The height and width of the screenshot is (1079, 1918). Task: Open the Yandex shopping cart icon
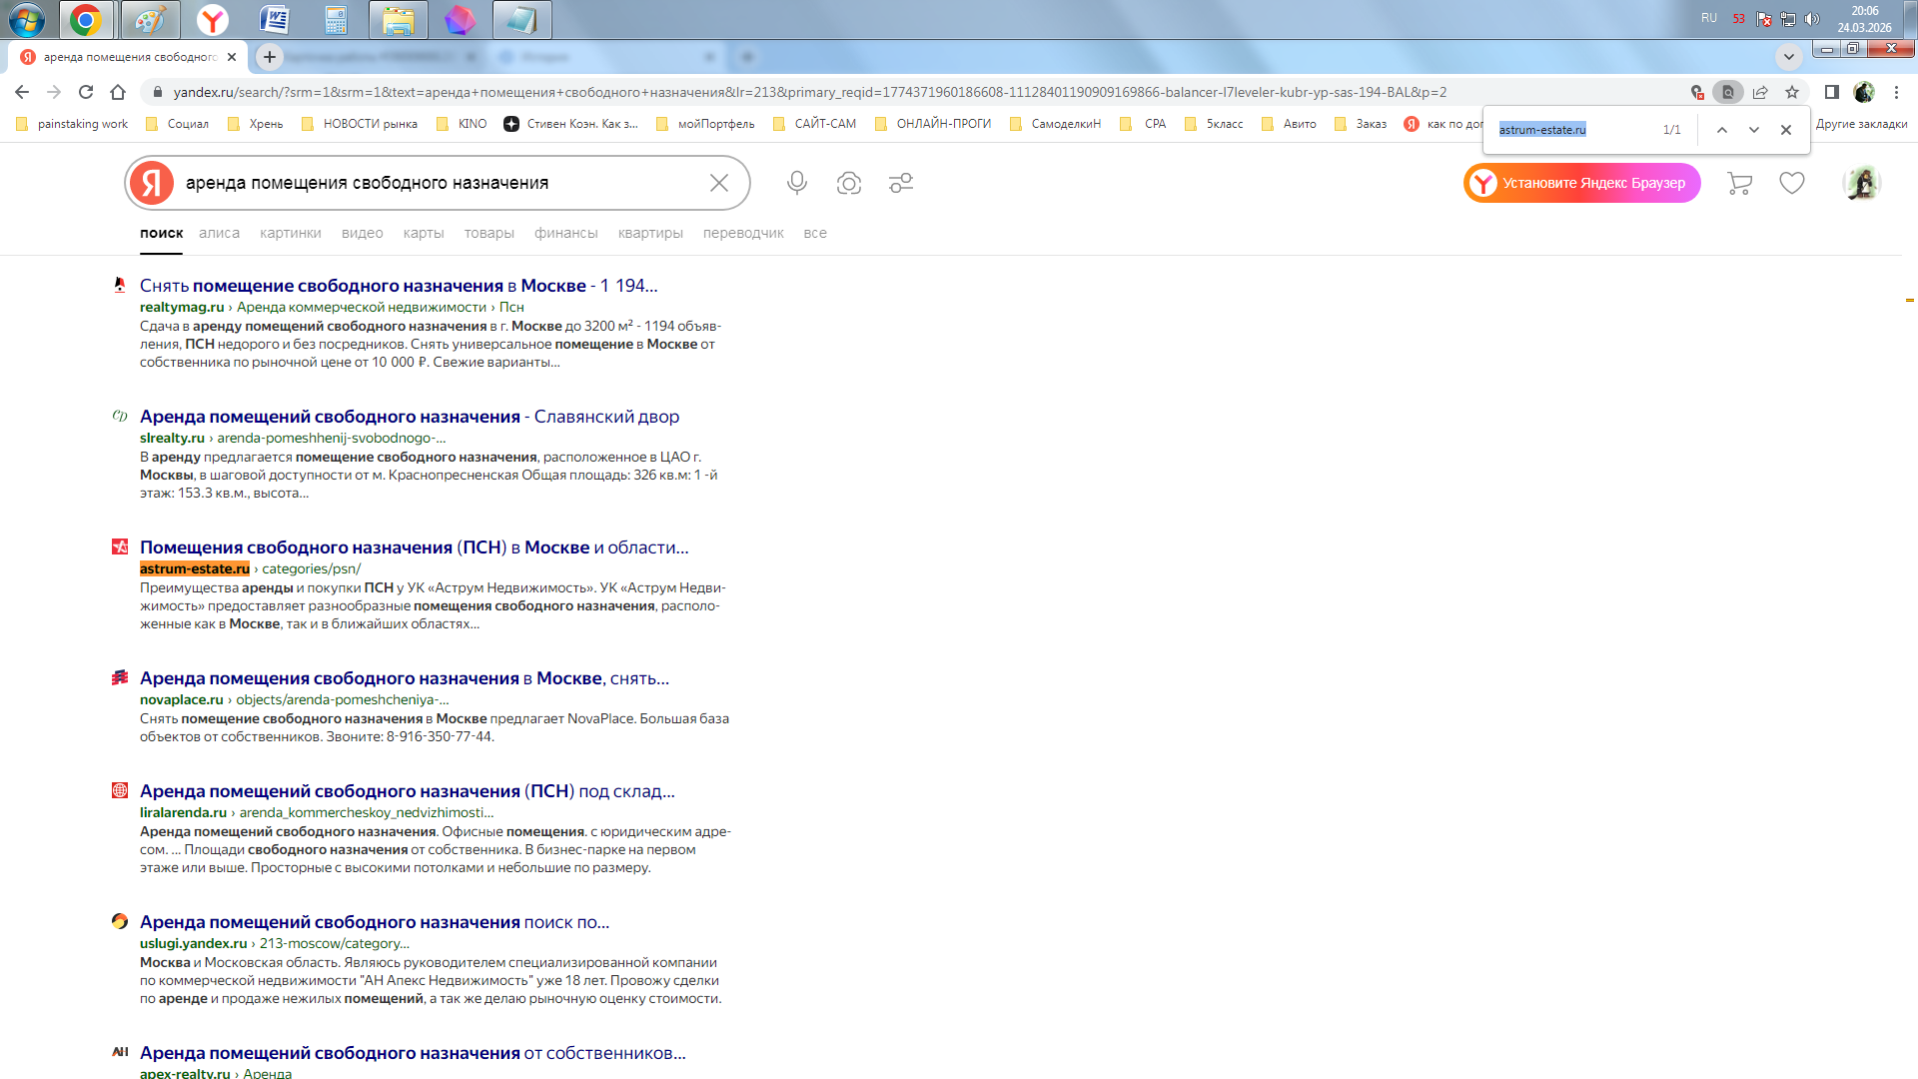coord(1739,183)
